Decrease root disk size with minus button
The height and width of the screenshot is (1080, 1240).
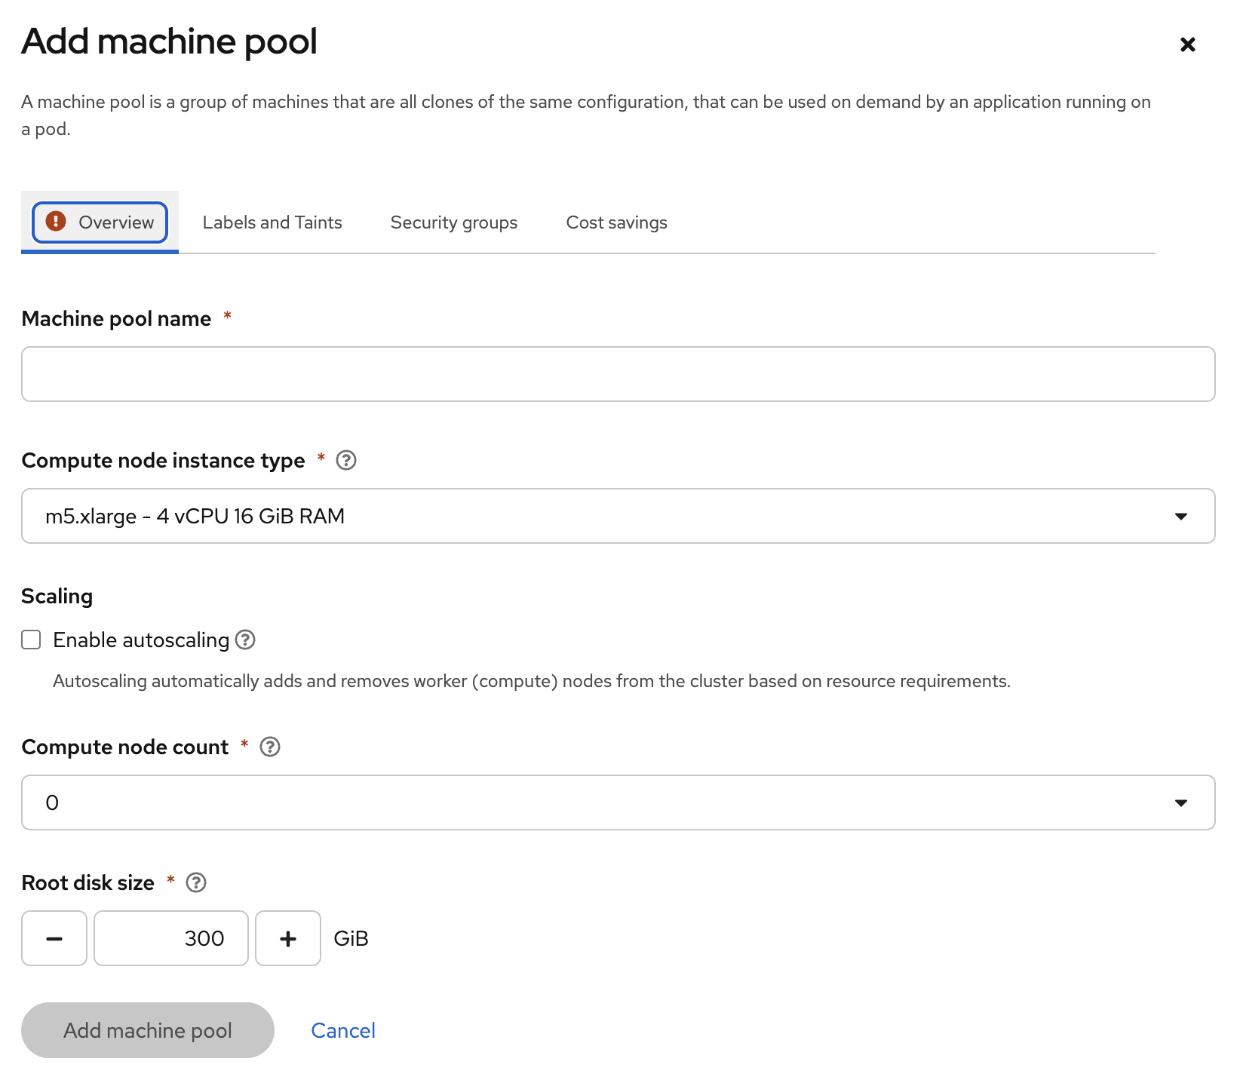point(54,938)
